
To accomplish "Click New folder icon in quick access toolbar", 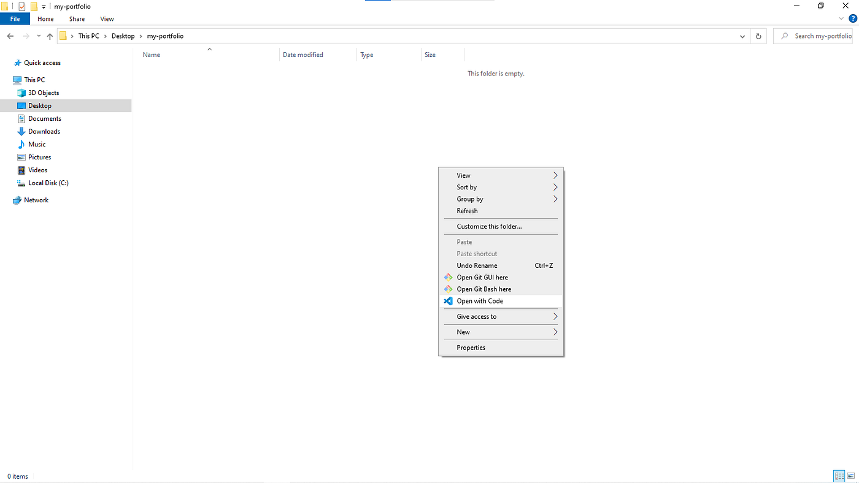I will tap(34, 6).
